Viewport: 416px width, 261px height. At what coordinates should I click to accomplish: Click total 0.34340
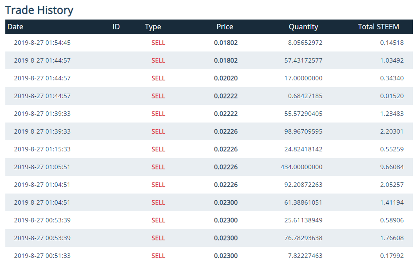pos(392,78)
